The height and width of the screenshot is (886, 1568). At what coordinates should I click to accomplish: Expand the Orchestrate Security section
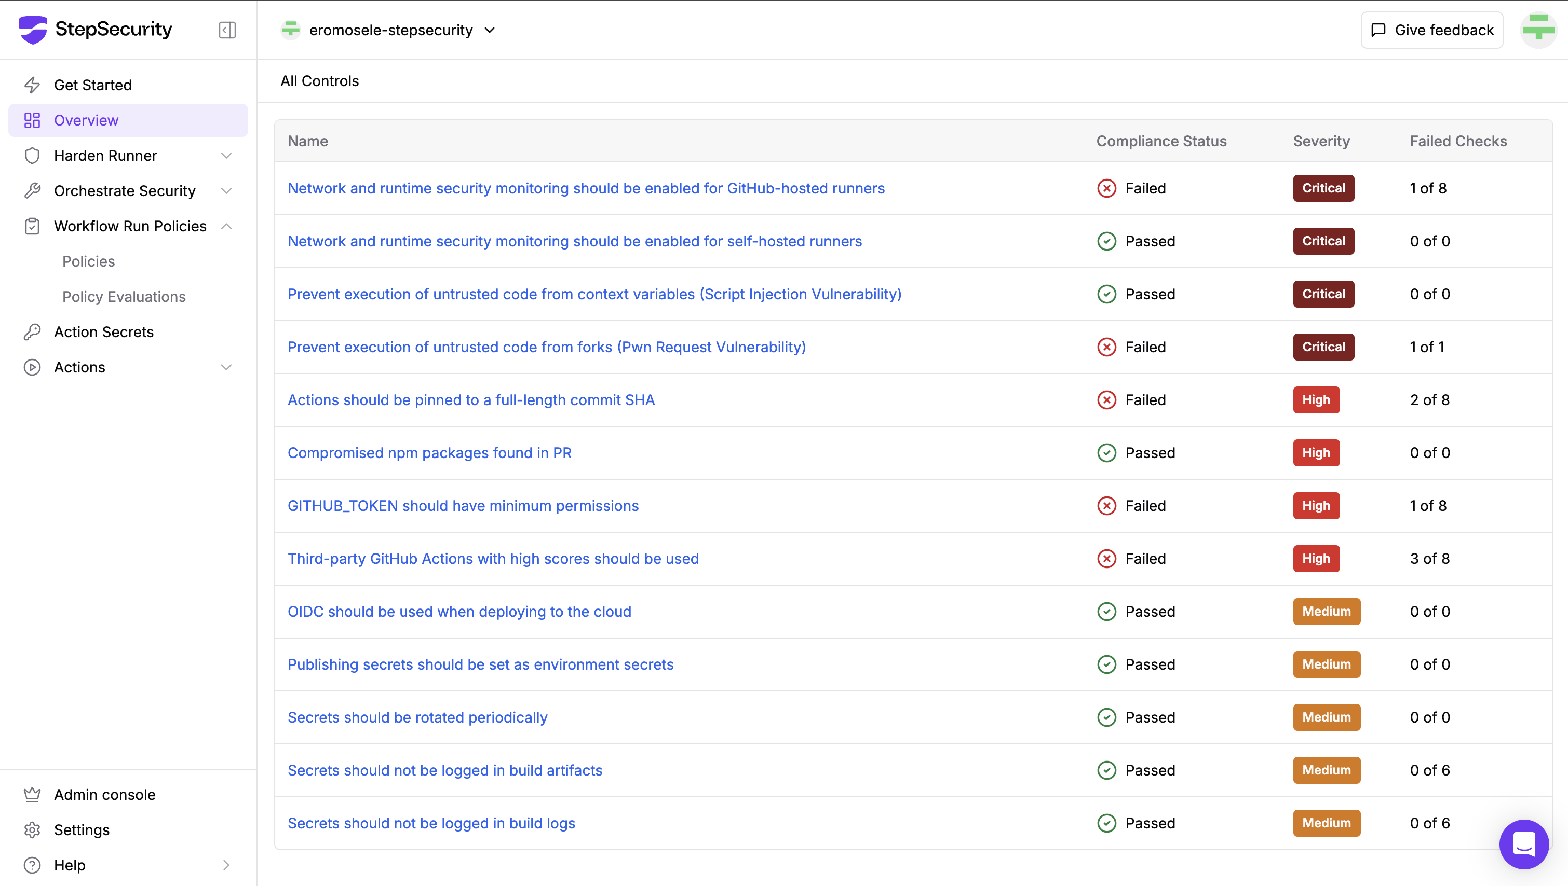pos(226,191)
